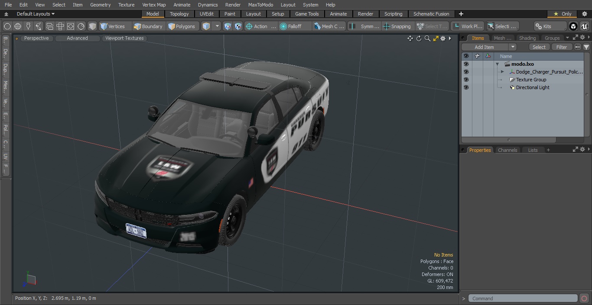Open Mesh Constraint option
This screenshot has width=592, height=305.
click(329, 26)
